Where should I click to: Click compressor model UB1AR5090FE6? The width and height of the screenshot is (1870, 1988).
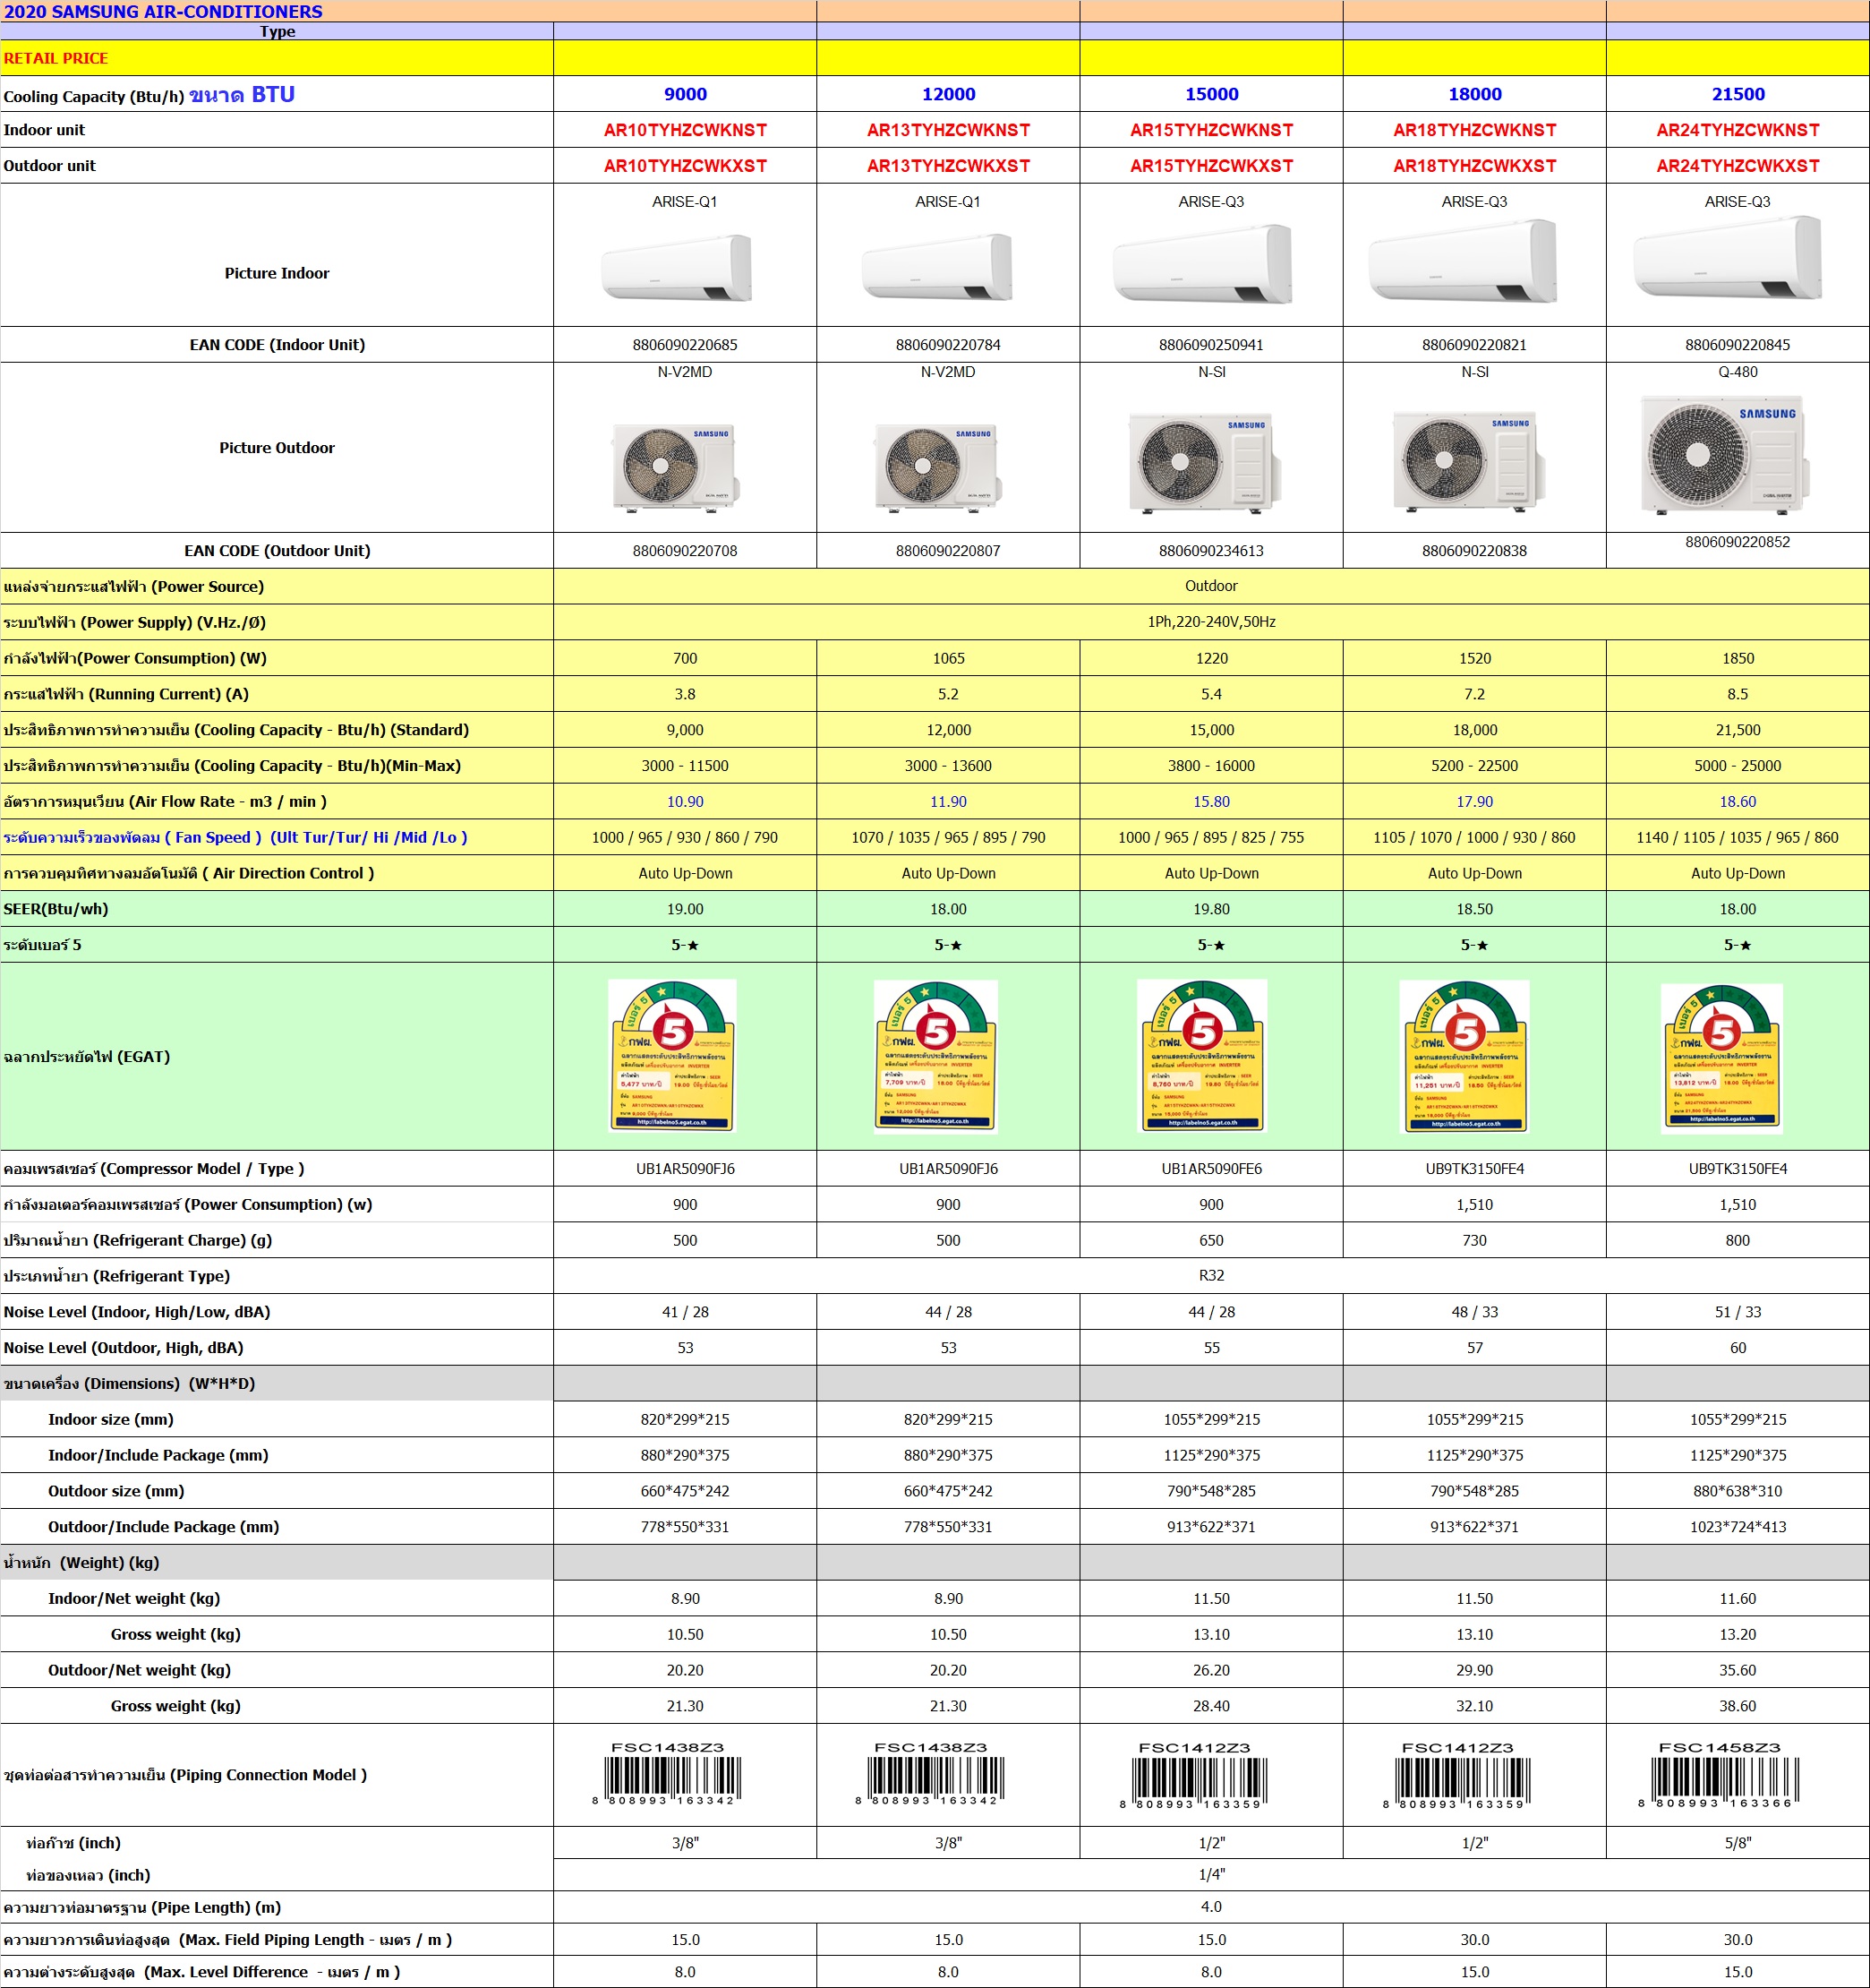[x=1211, y=1169]
